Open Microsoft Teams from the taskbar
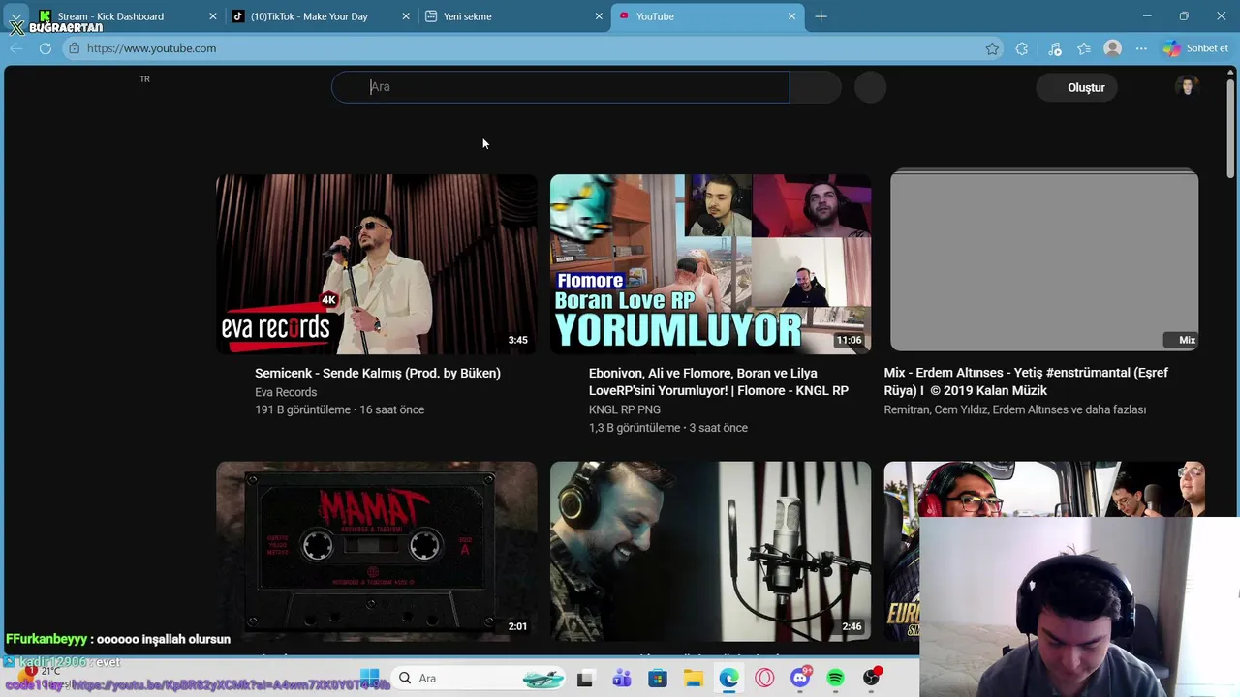This screenshot has width=1240, height=697. pos(621,679)
